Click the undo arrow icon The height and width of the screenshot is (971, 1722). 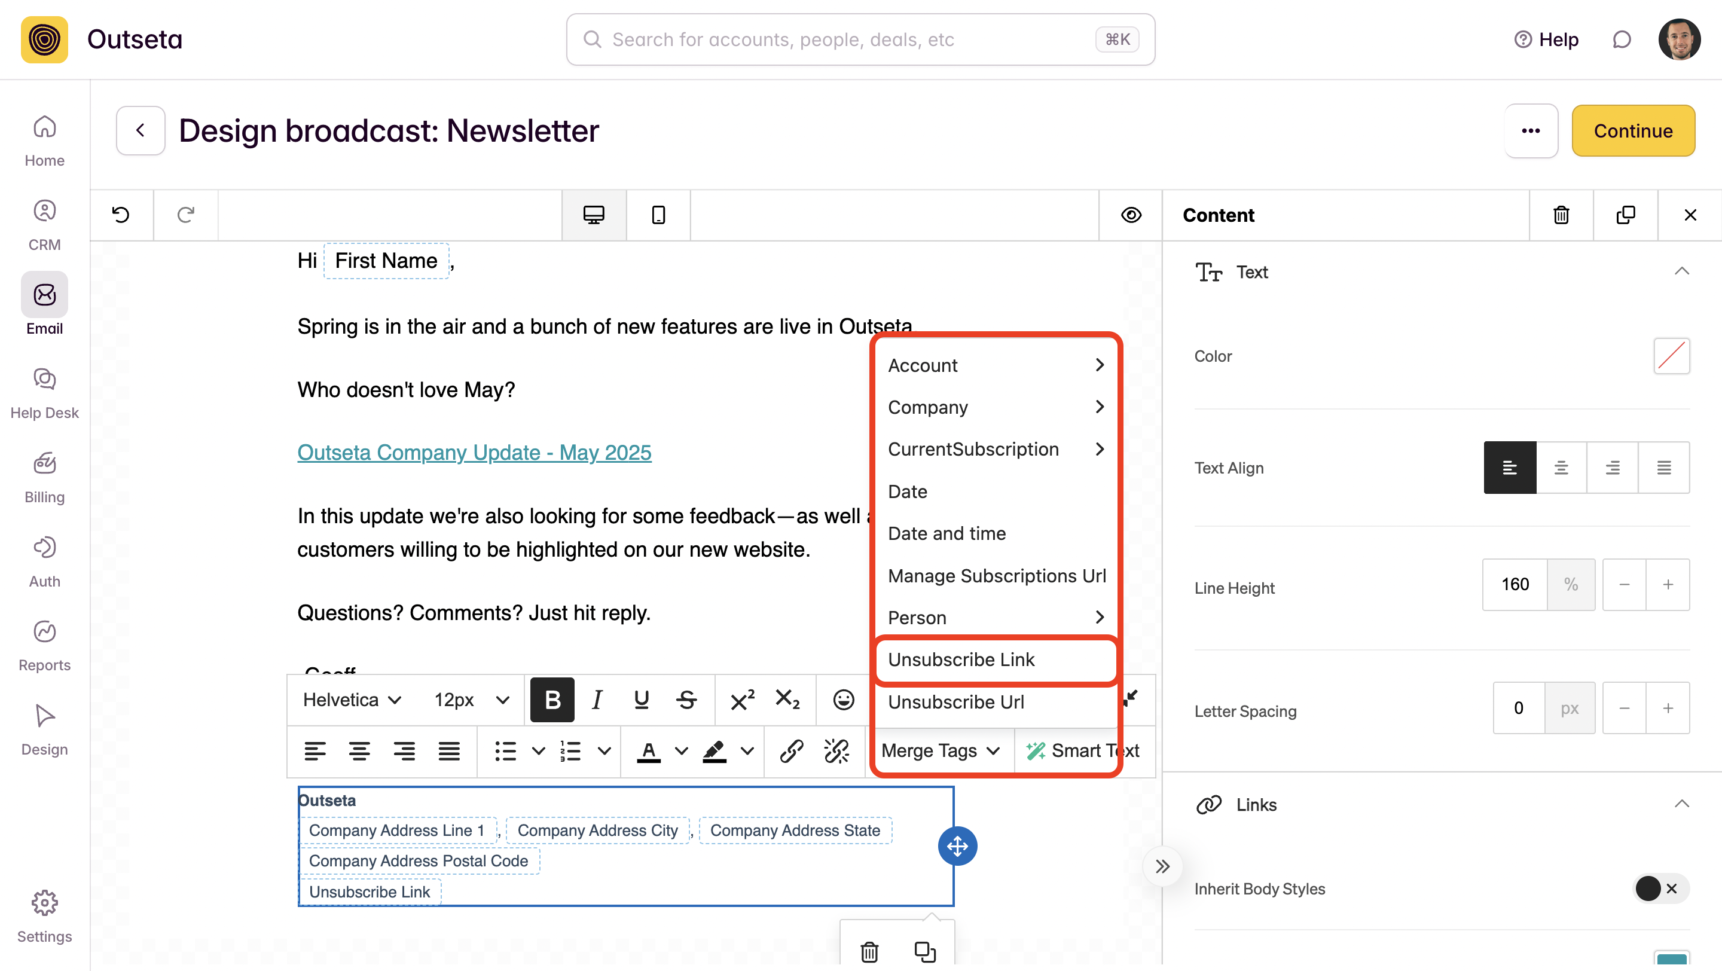point(121,215)
